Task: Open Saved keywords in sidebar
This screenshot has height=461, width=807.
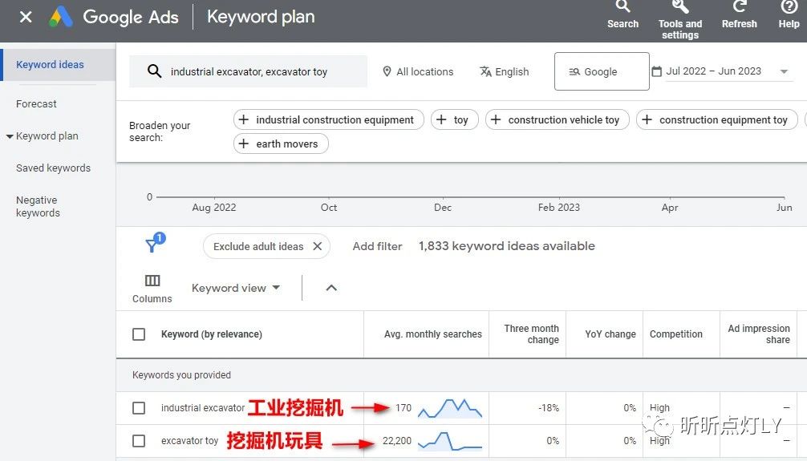Action: (53, 168)
